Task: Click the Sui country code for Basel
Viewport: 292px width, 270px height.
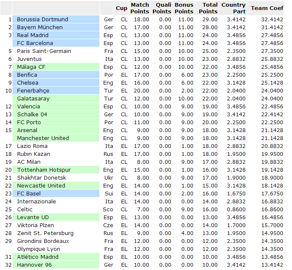Action: 109,194
